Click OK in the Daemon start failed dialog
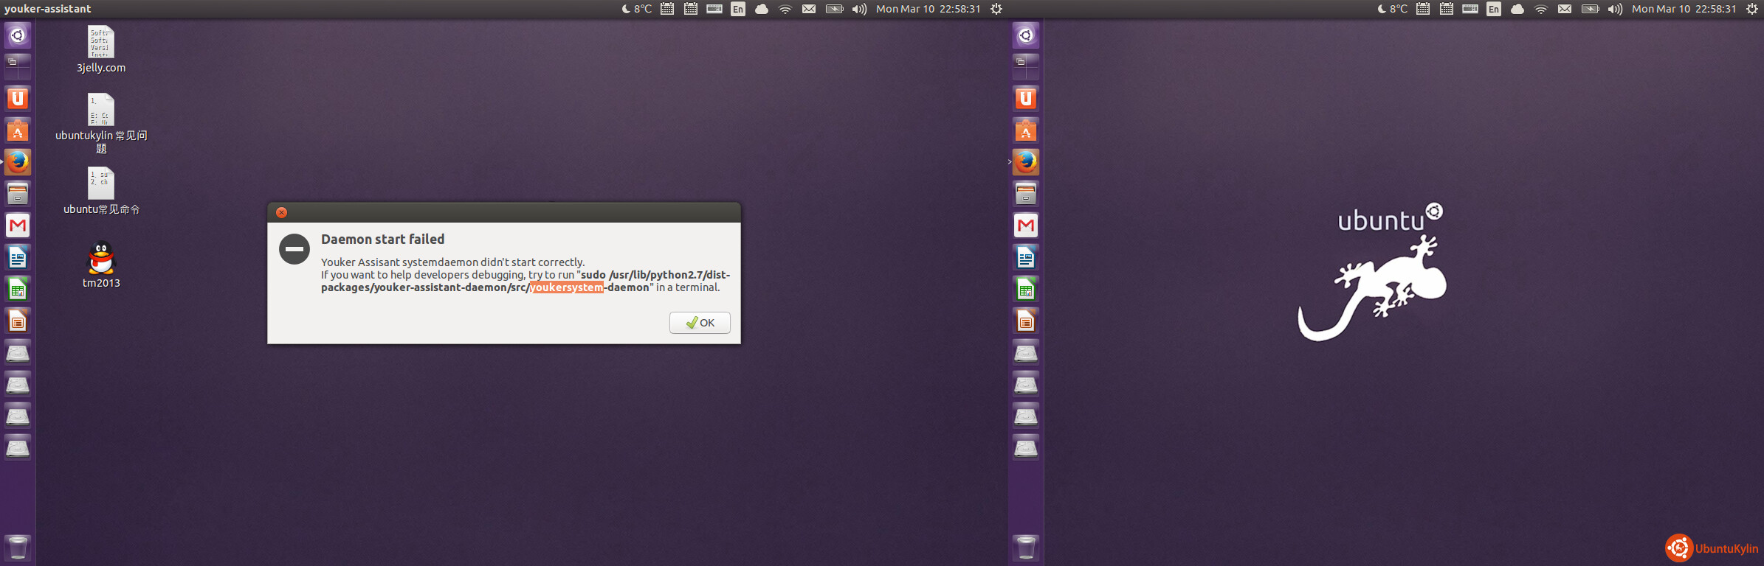 pyautogui.click(x=700, y=323)
